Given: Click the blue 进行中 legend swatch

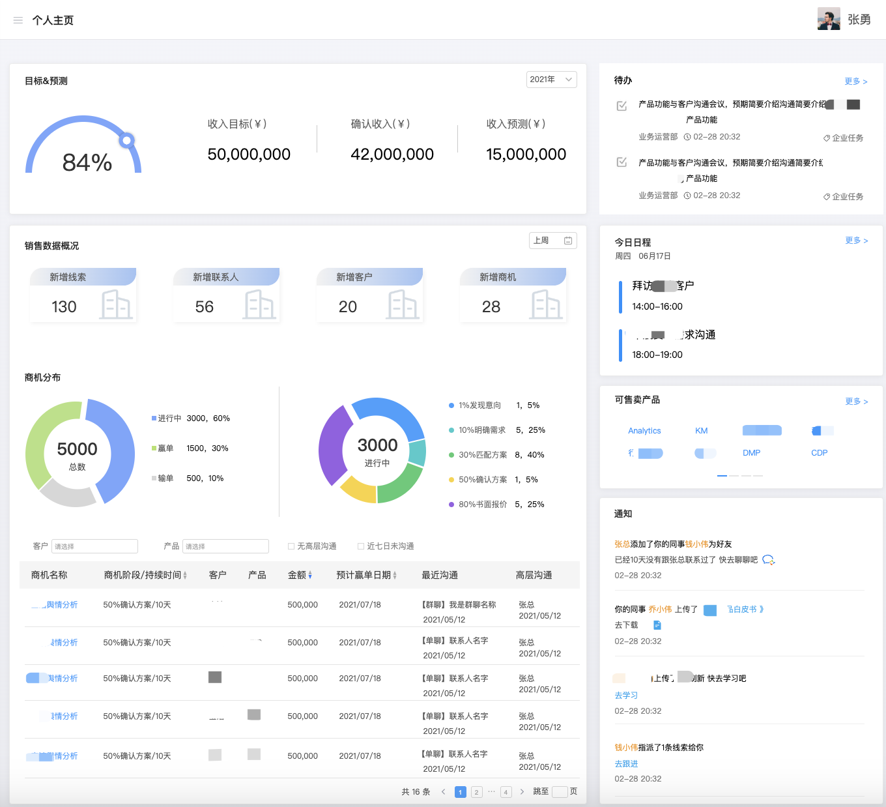Looking at the screenshot, I should [154, 418].
